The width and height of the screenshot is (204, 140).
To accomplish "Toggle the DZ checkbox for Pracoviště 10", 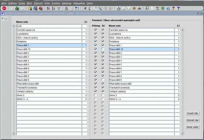I will (x=103, y=49).
